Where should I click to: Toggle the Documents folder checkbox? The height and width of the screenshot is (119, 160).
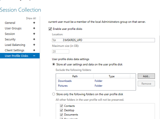pyautogui.click(x=61, y=115)
